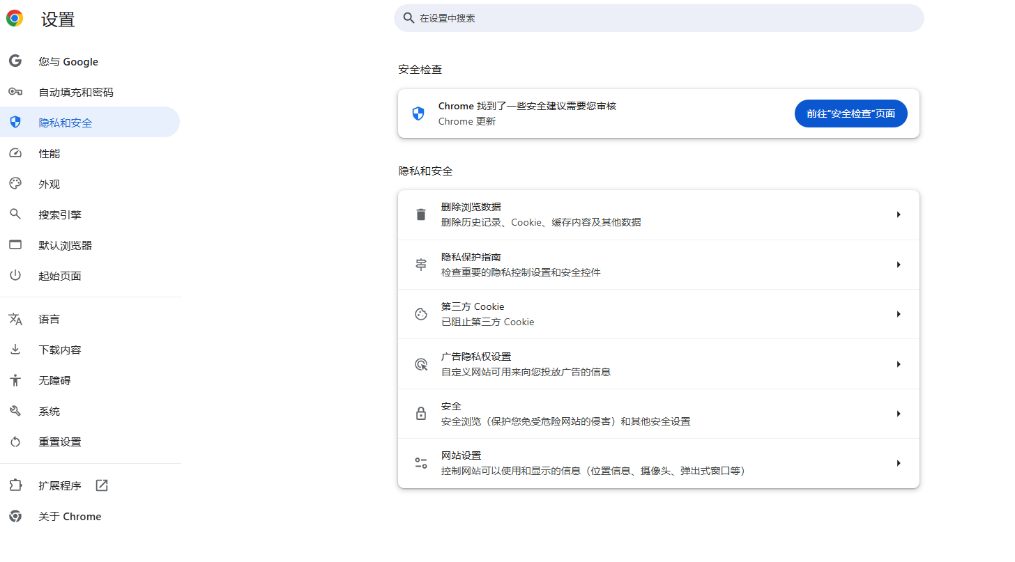The height and width of the screenshot is (562, 1015).
Task: Click the cookie icon for 第三方 Cookie
Action: pos(421,314)
